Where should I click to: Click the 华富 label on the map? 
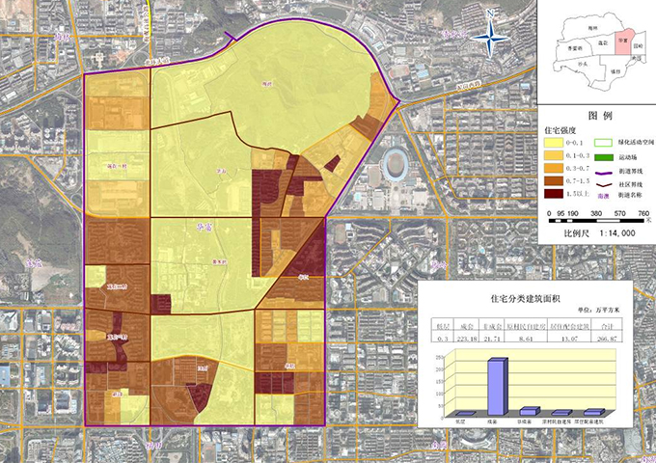pyautogui.click(x=204, y=230)
